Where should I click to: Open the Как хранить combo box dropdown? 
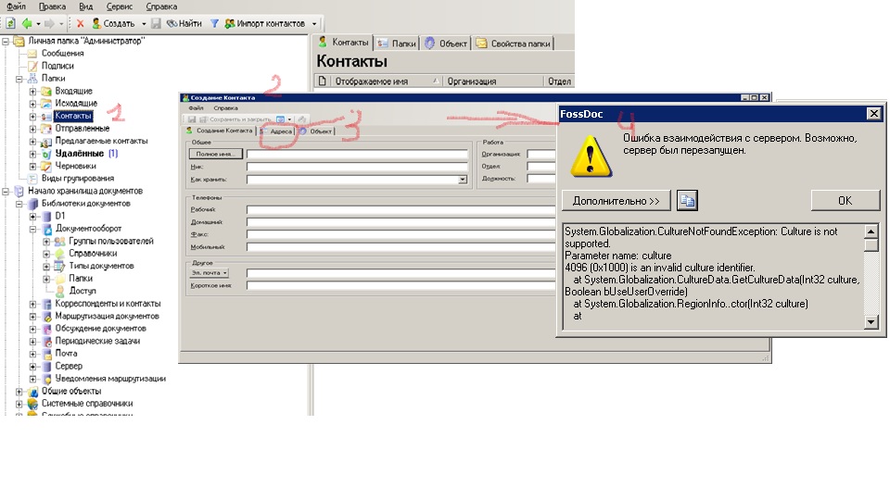click(x=463, y=179)
